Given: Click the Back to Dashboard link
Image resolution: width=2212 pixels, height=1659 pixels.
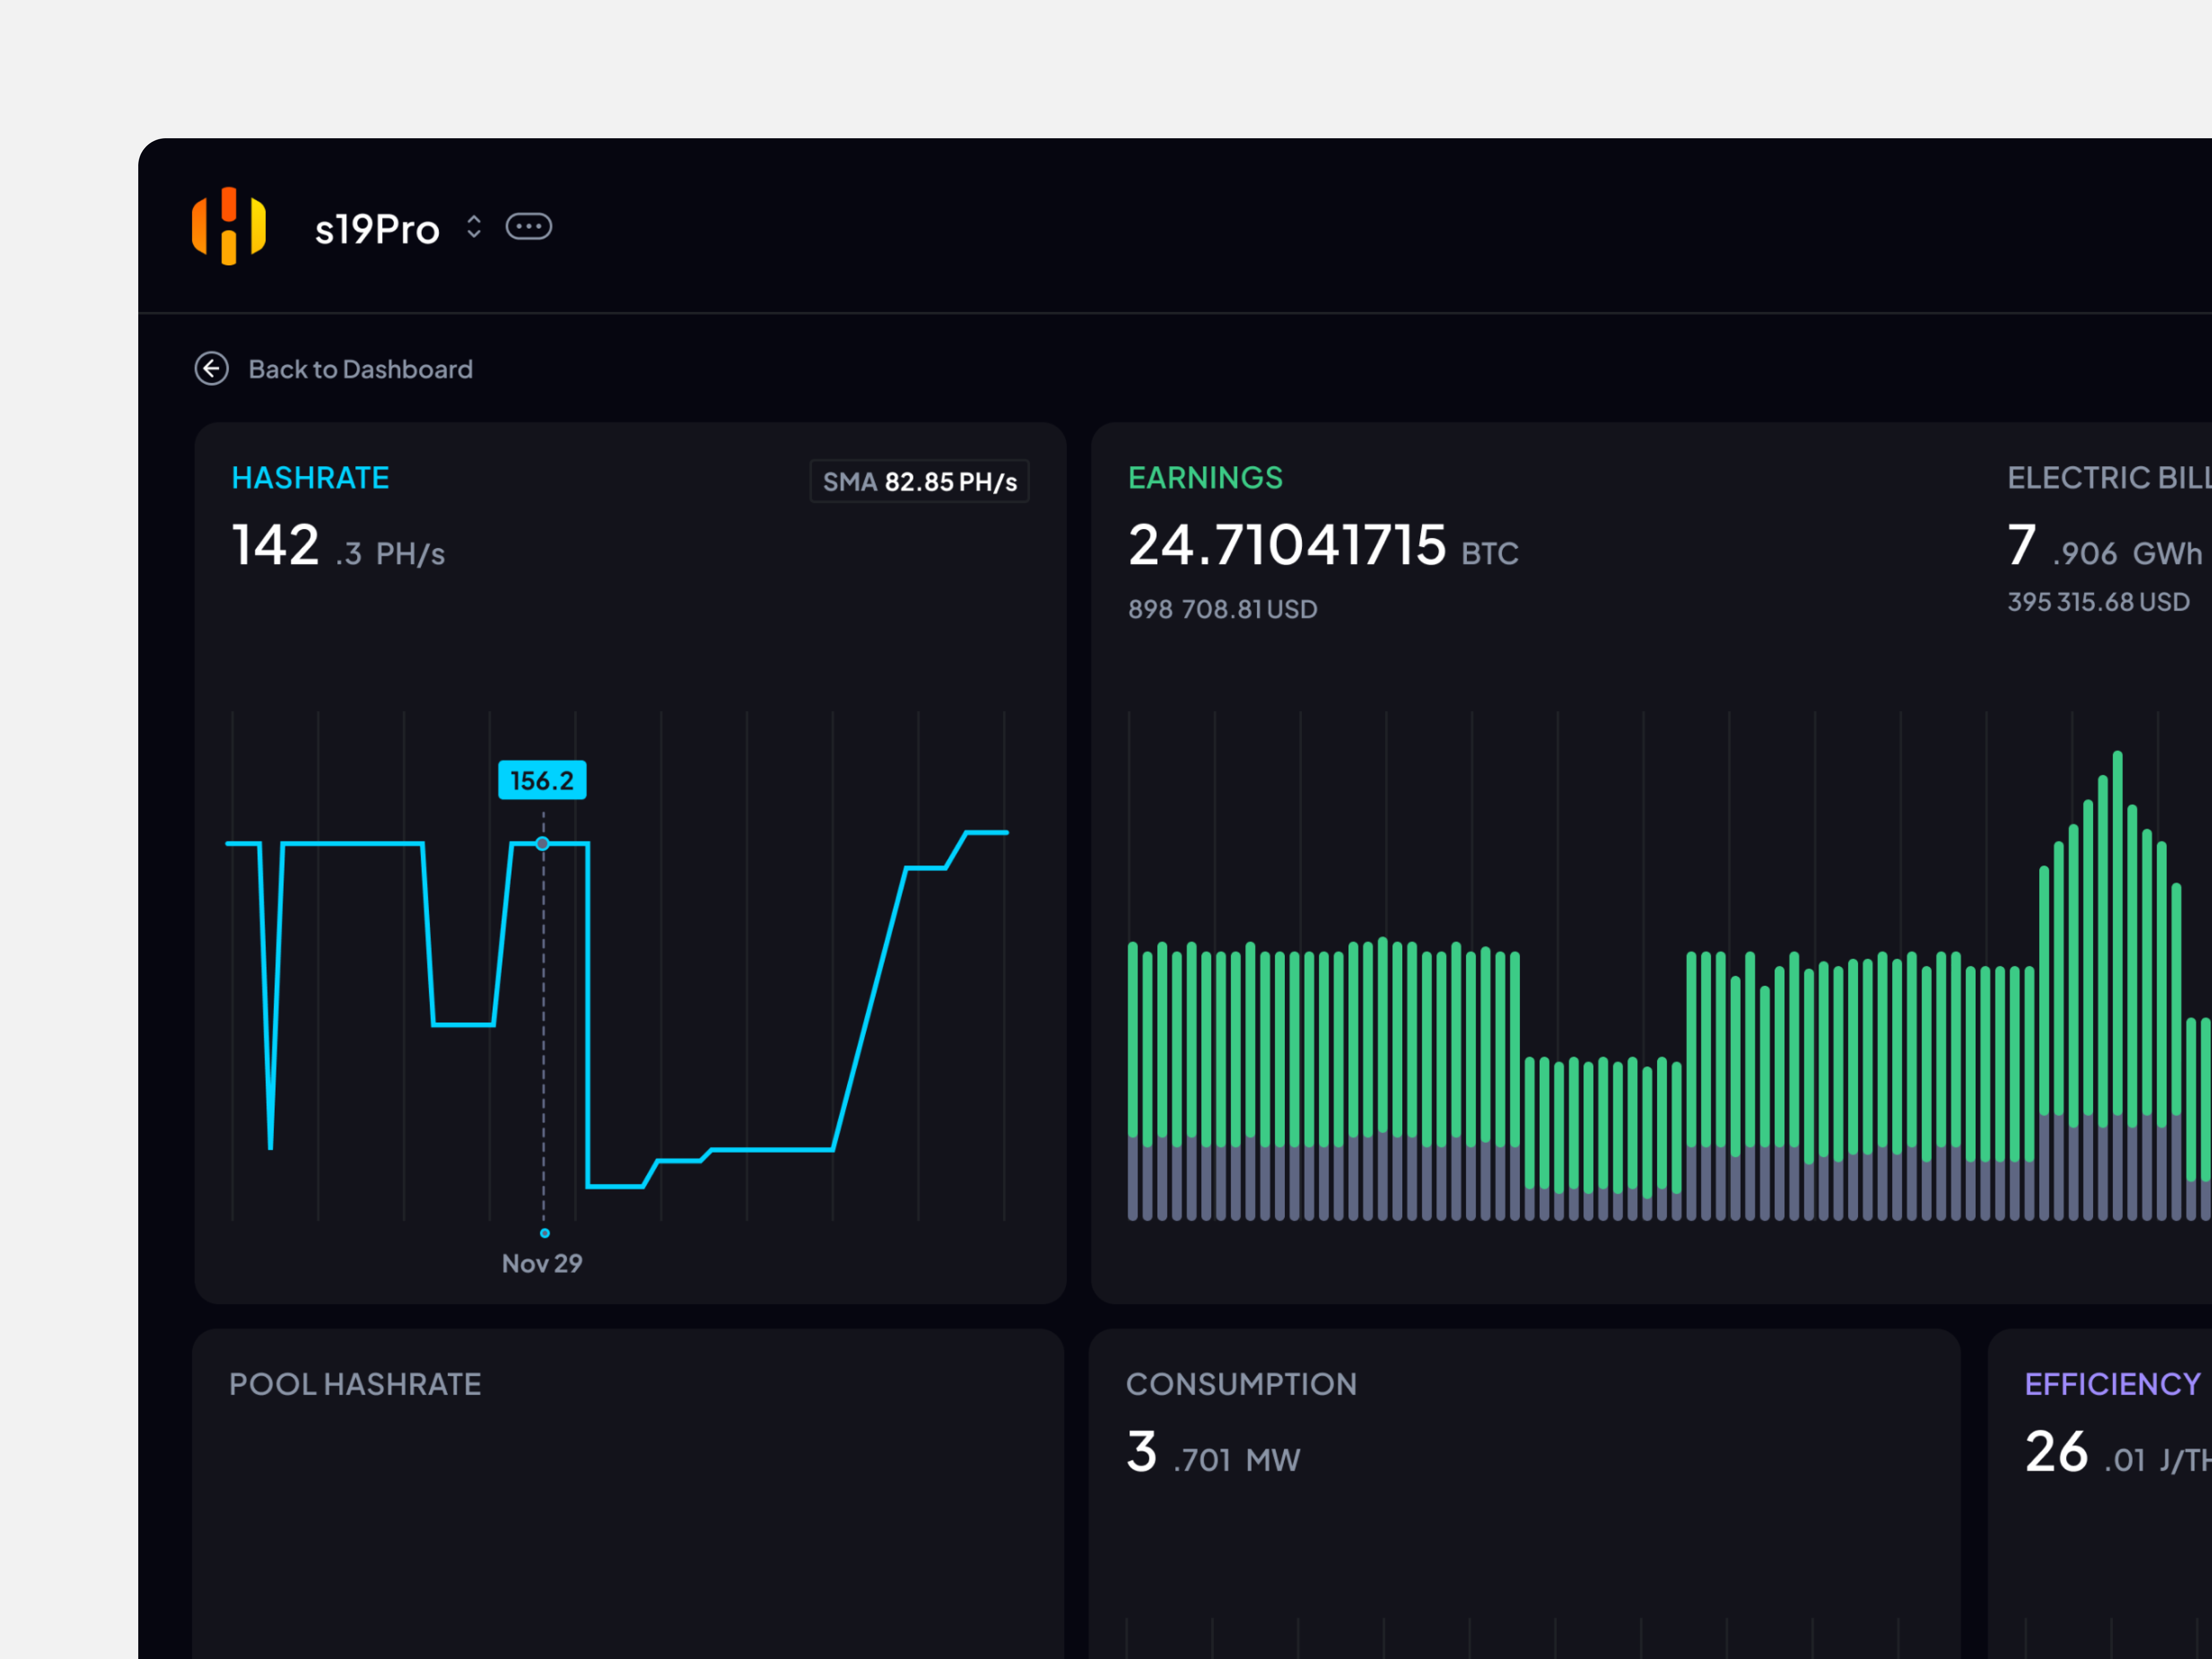Looking at the screenshot, I should (x=360, y=369).
